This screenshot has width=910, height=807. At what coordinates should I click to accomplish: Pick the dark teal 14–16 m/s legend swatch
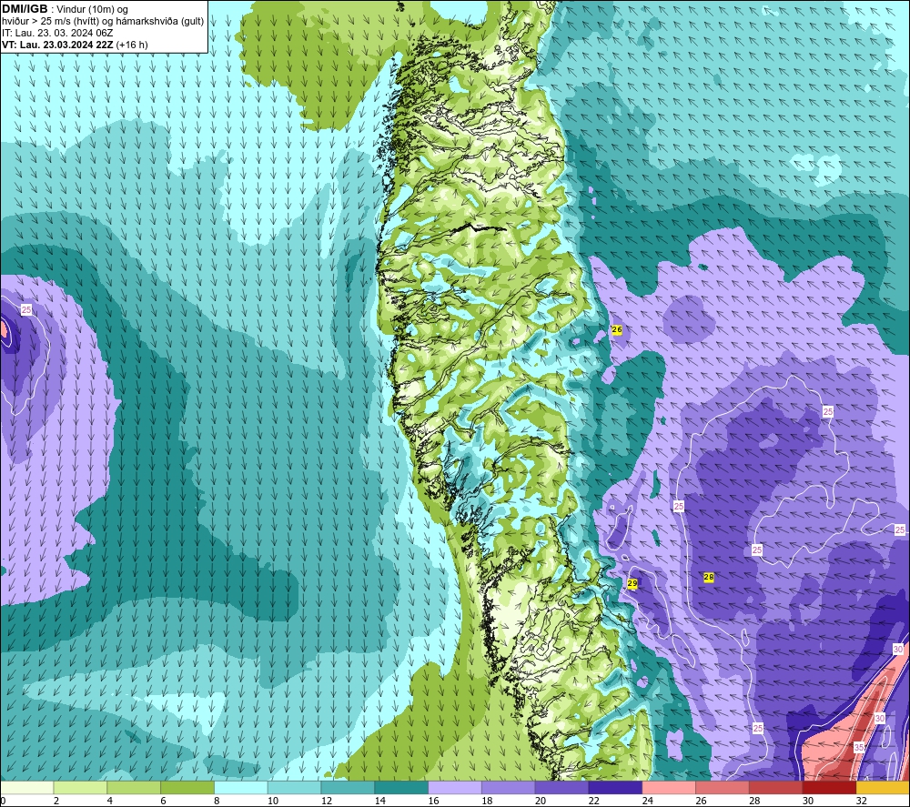click(x=401, y=787)
